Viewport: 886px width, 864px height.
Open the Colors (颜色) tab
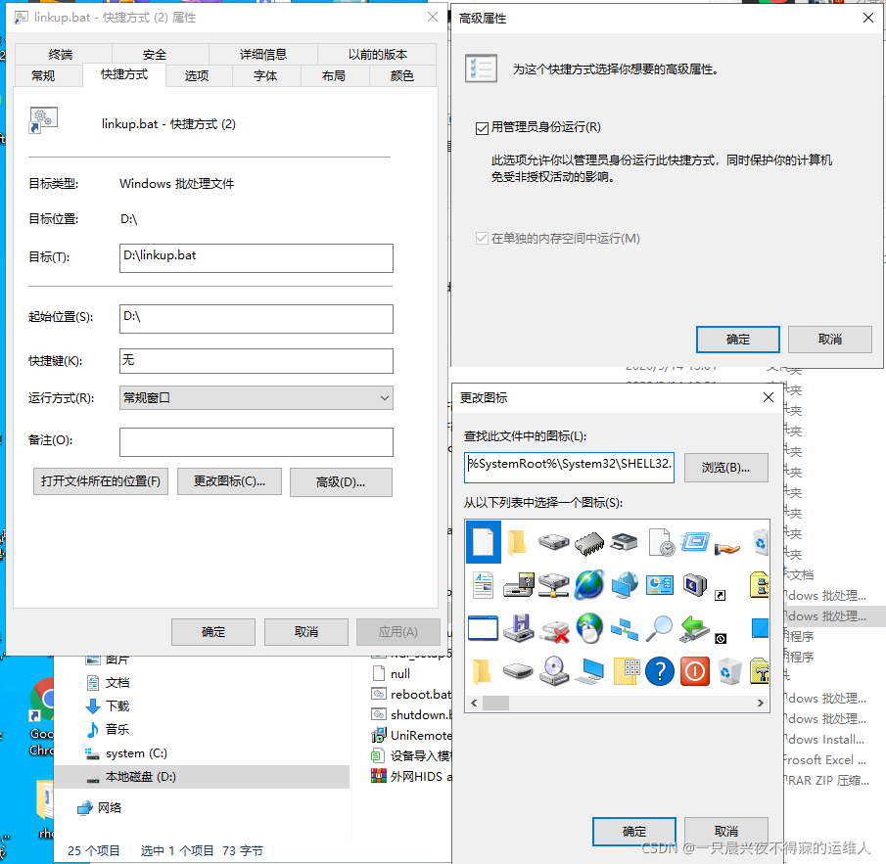coord(402,75)
